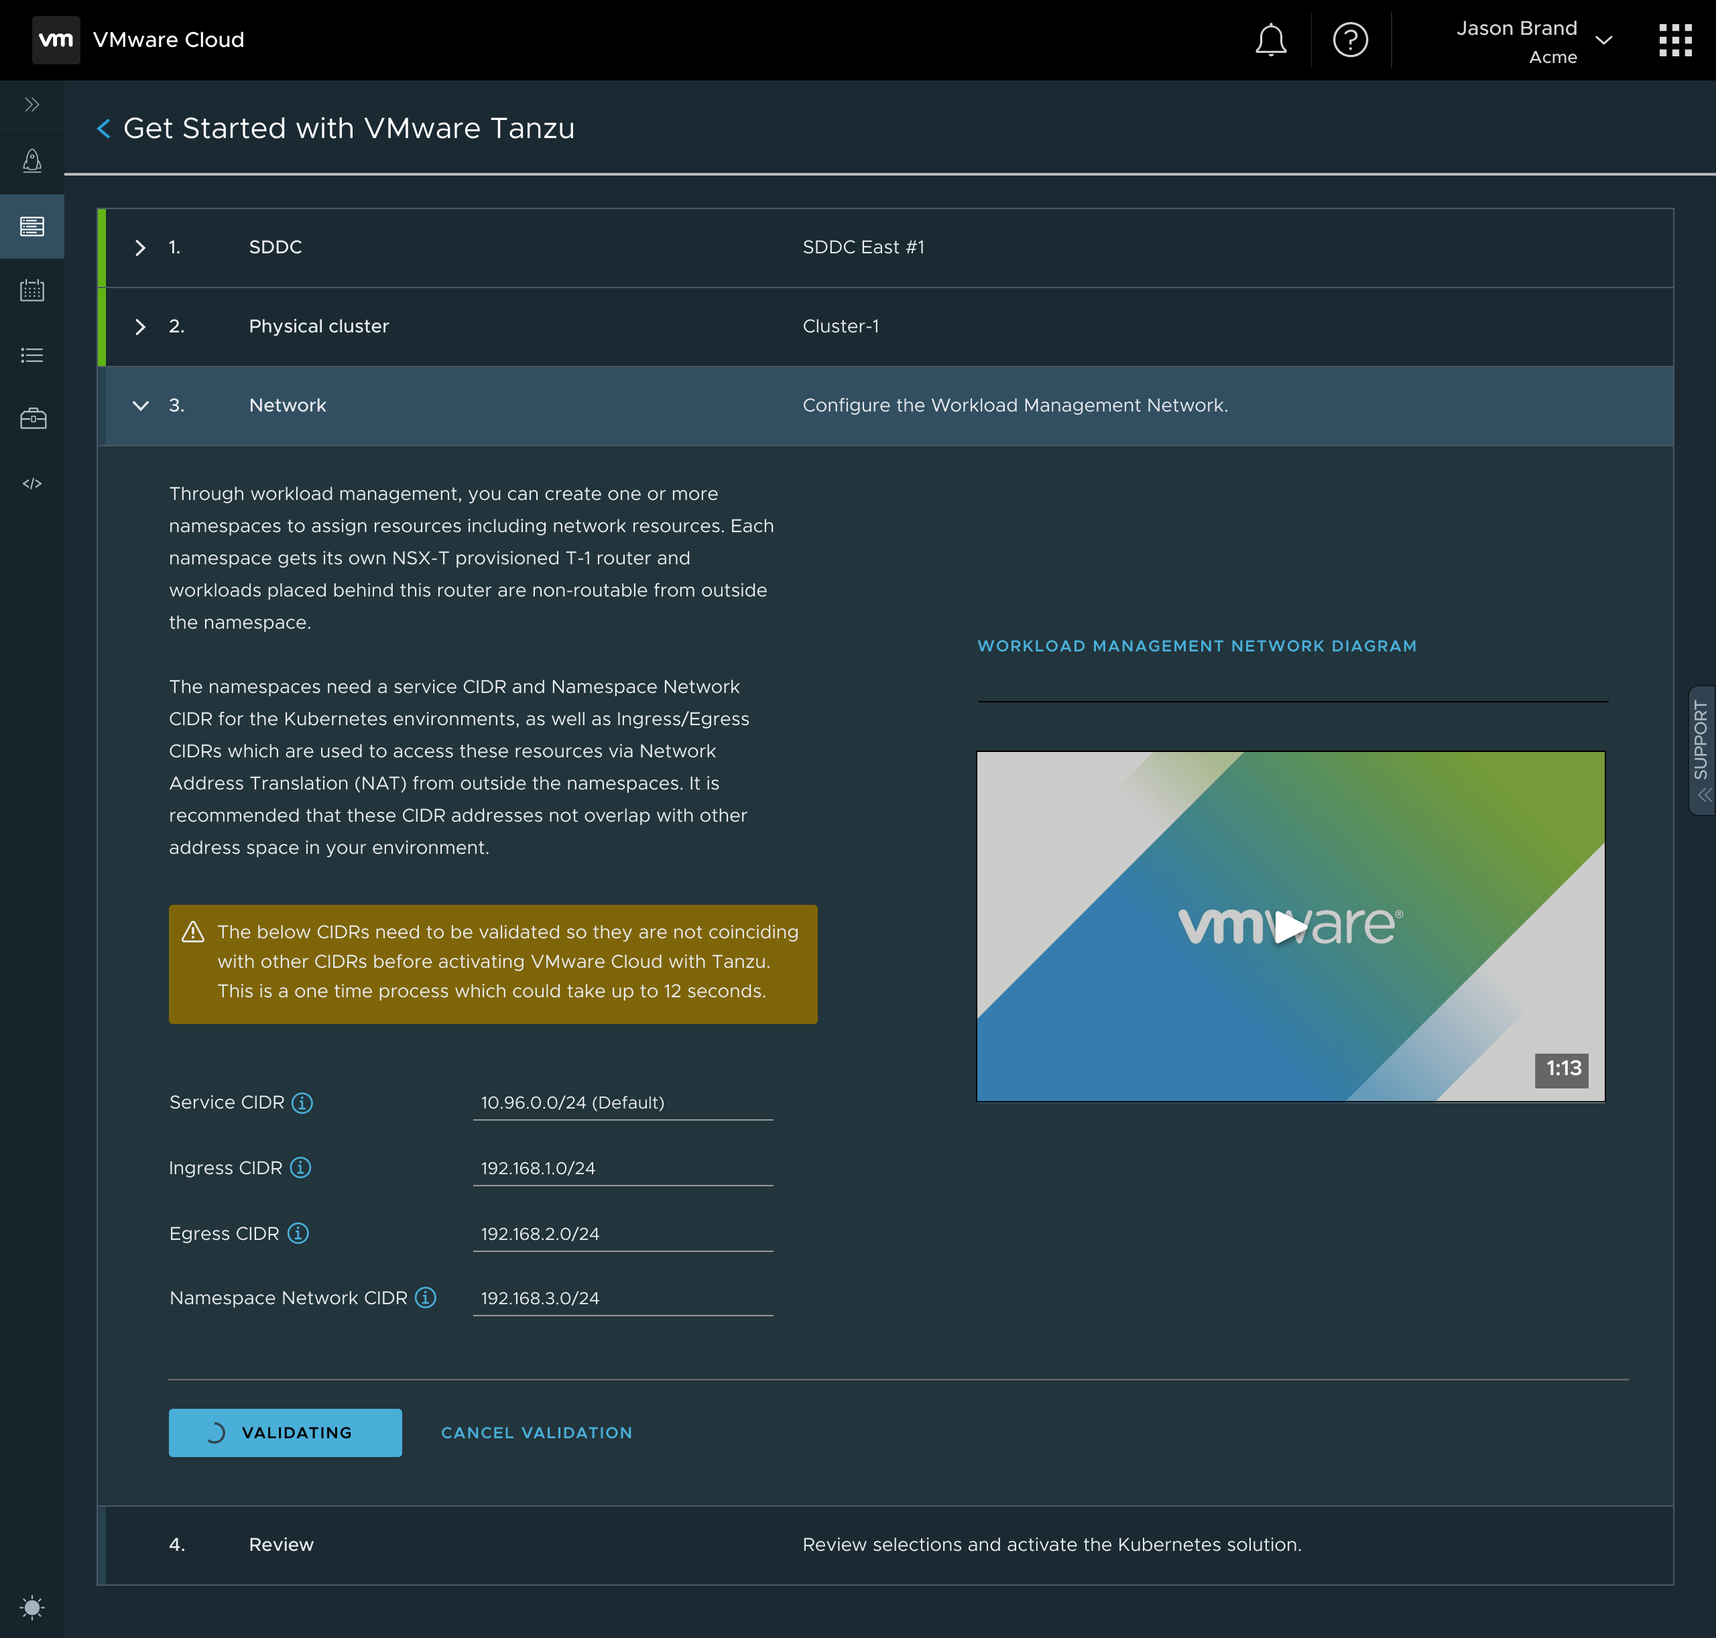Image resolution: width=1716 pixels, height=1638 pixels.
Task: Select the Inventory icon in left sidebar
Action: 32,227
